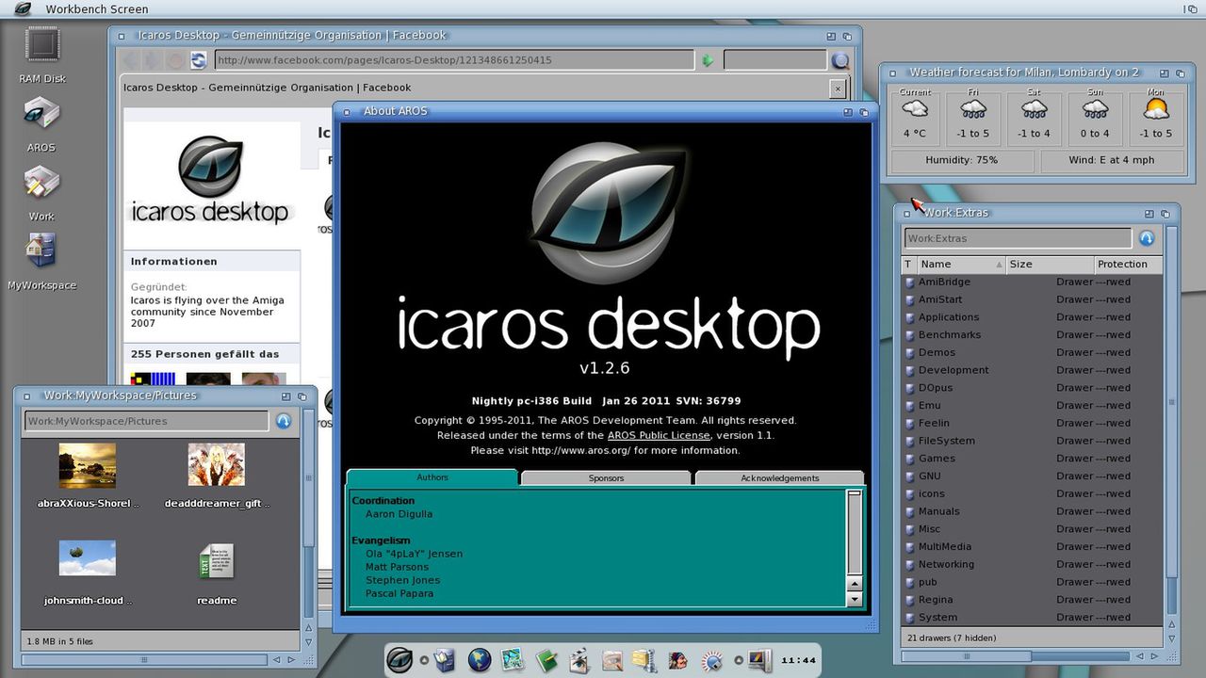Click parent-directory arrow in Pictures window

tap(284, 421)
